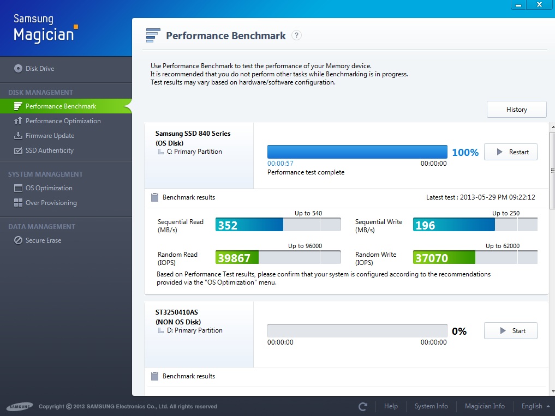Image resolution: width=555 pixels, height=416 pixels.
Task: Open Magician Info from footer
Action: tap(485, 406)
